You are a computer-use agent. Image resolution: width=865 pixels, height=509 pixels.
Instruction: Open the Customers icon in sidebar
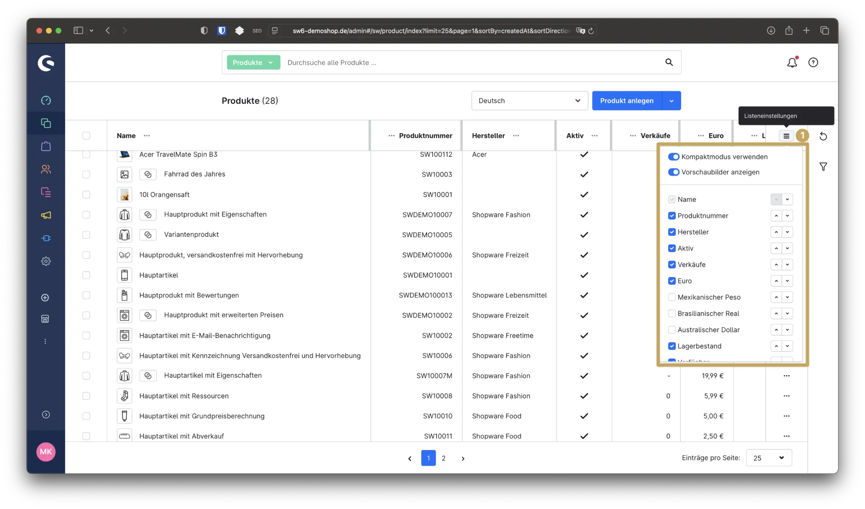point(46,169)
